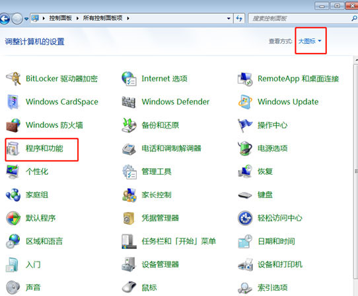Click the Internet 选项 text label

164,79
